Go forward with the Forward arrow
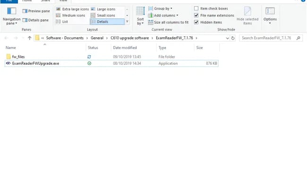Image resolution: width=307 pixels, height=172 pixels. [16, 38]
